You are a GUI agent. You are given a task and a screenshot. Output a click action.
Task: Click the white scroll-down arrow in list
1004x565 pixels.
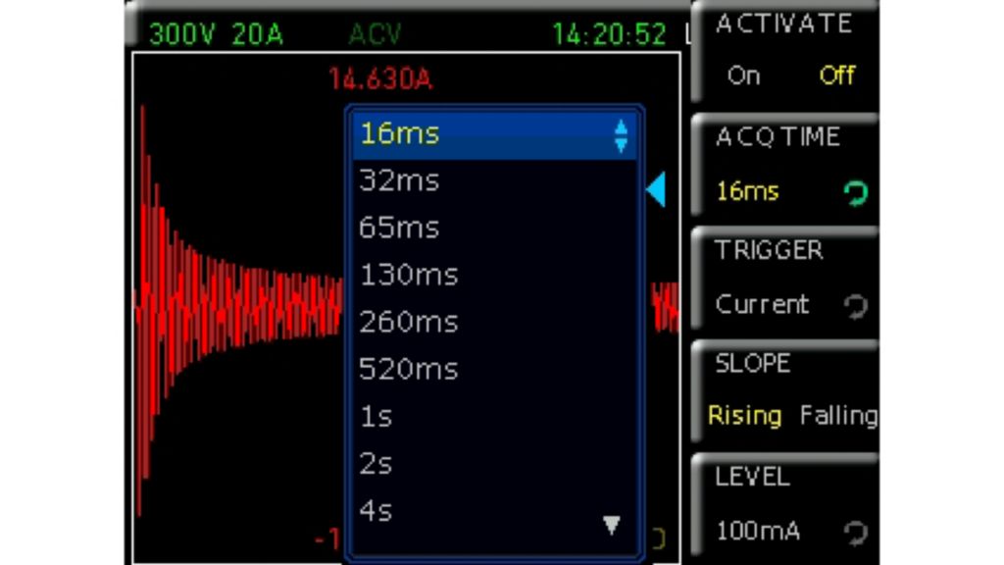[612, 526]
